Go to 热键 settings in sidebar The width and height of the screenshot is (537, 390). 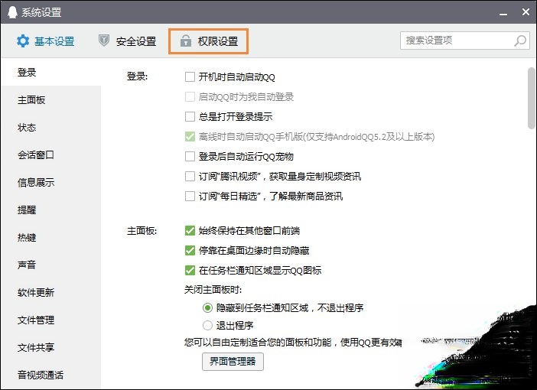[x=51, y=237]
